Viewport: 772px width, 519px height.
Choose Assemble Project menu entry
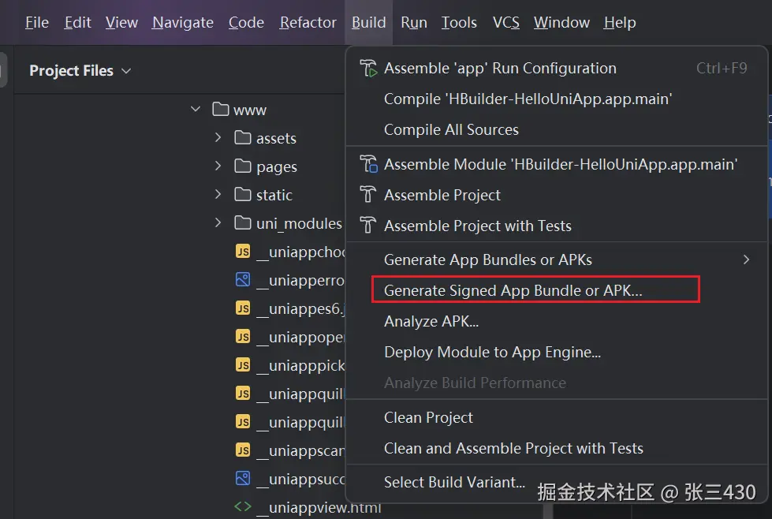coord(557,195)
